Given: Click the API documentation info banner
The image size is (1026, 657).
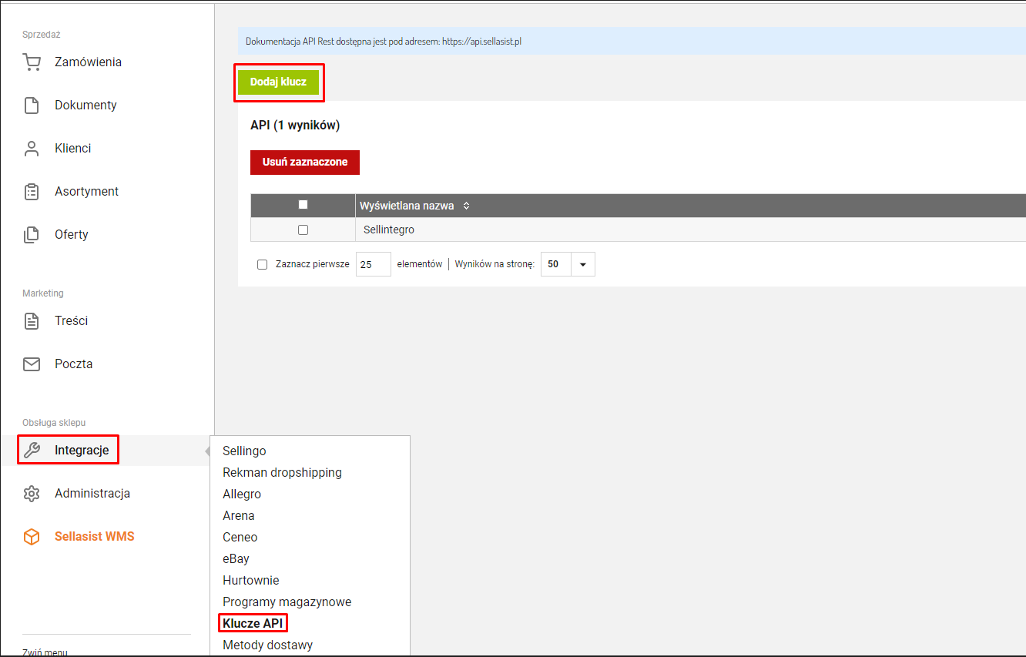Looking at the screenshot, I should tap(632, 41).
